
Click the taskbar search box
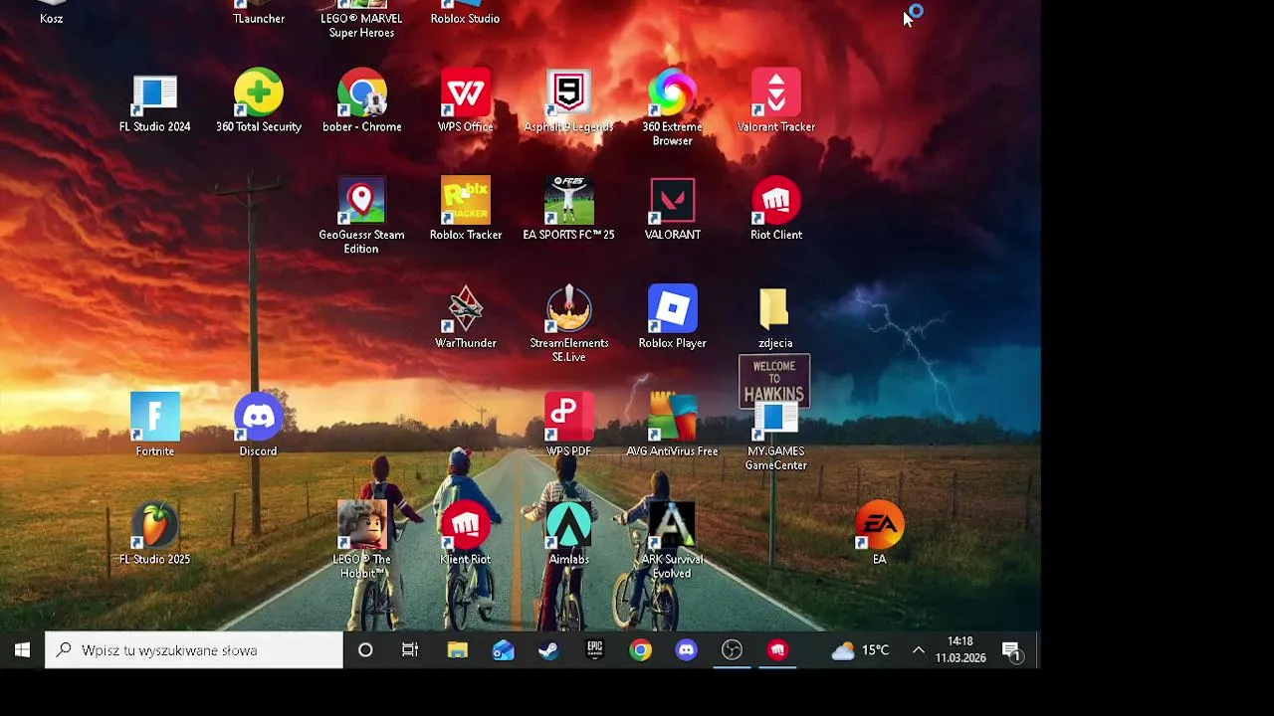(194, 650)
